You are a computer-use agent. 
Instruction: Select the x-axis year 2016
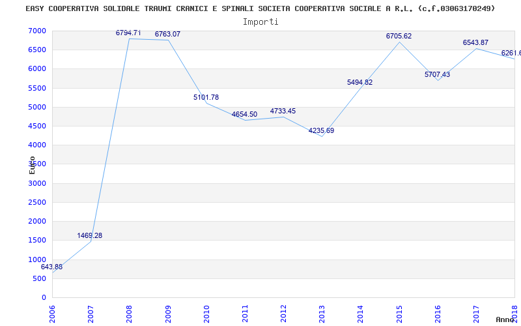pos(438,314)
